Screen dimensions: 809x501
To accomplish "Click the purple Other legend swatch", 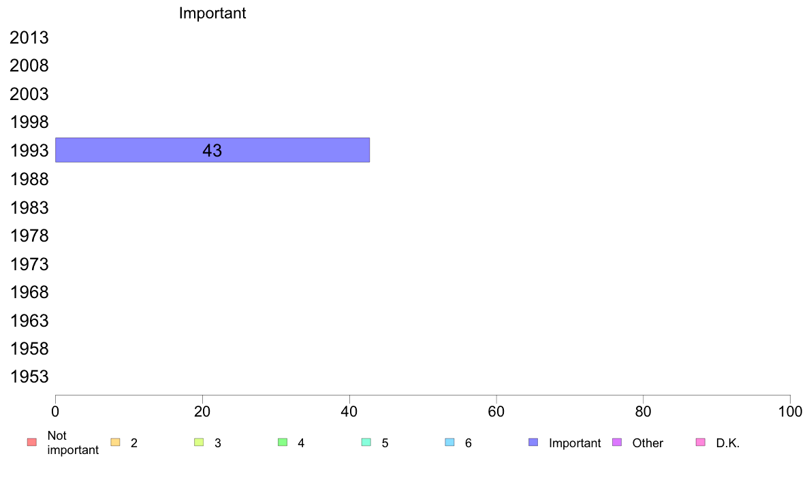I will point(617,442).
